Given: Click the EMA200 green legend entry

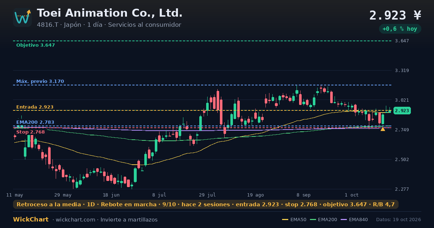Looking at the screenshot, I should (x=323, y=220).
